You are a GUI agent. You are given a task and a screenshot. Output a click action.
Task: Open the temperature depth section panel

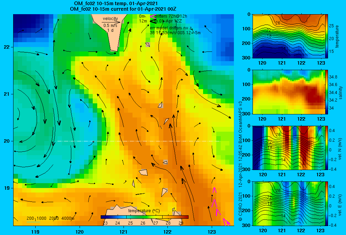coord(289,36)
